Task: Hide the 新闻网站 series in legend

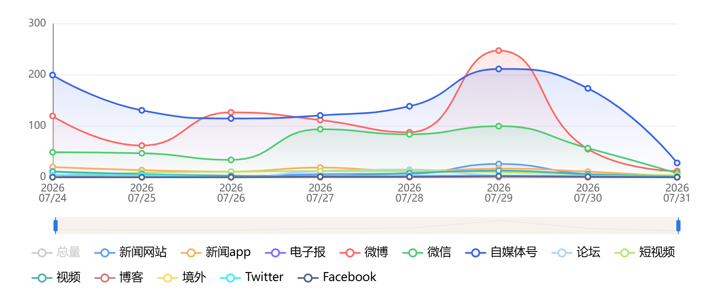Action: click(131, 252)
